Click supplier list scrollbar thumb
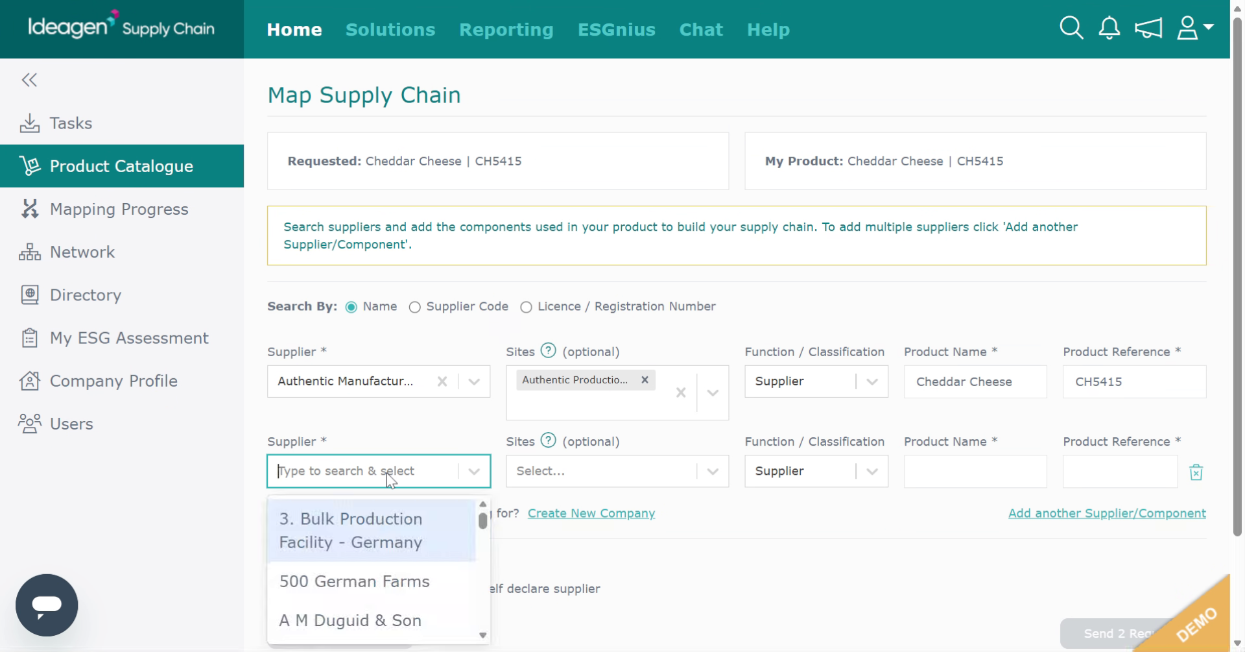This screenshot has width=1245, height=652. point(482,521)
